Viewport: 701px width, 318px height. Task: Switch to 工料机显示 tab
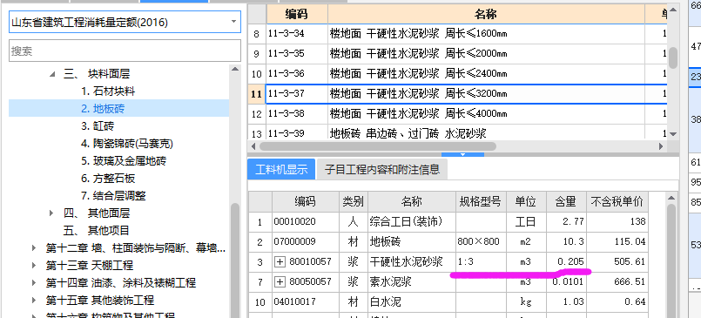281,170
